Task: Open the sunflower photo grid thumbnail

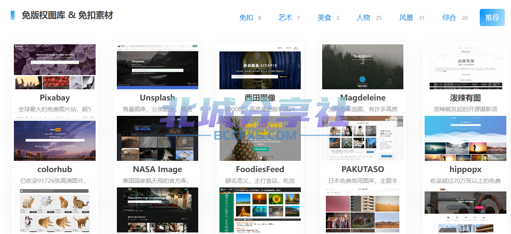Action: [260, 210]
